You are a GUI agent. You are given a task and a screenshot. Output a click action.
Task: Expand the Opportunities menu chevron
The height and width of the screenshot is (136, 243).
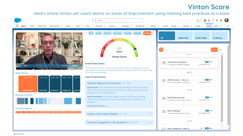(62, 26)
